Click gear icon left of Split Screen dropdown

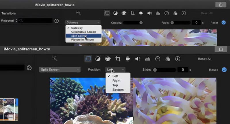[29, 68]
